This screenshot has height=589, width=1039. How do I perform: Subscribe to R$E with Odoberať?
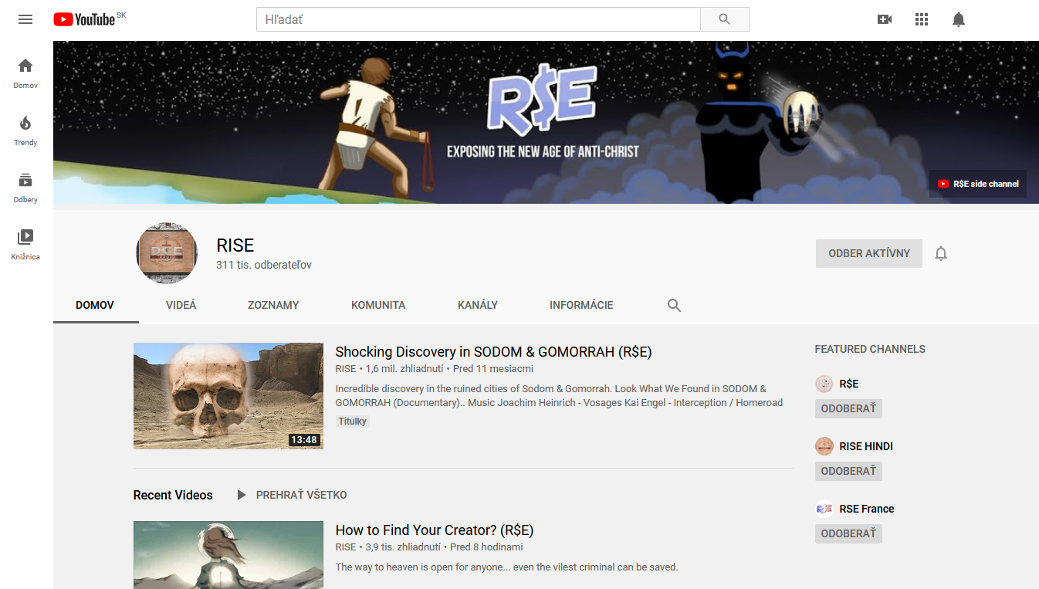pos(848,408)
